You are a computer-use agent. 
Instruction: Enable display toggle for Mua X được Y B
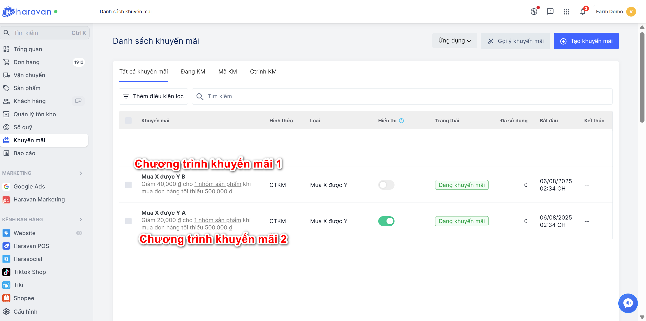[x=386, y=185]
